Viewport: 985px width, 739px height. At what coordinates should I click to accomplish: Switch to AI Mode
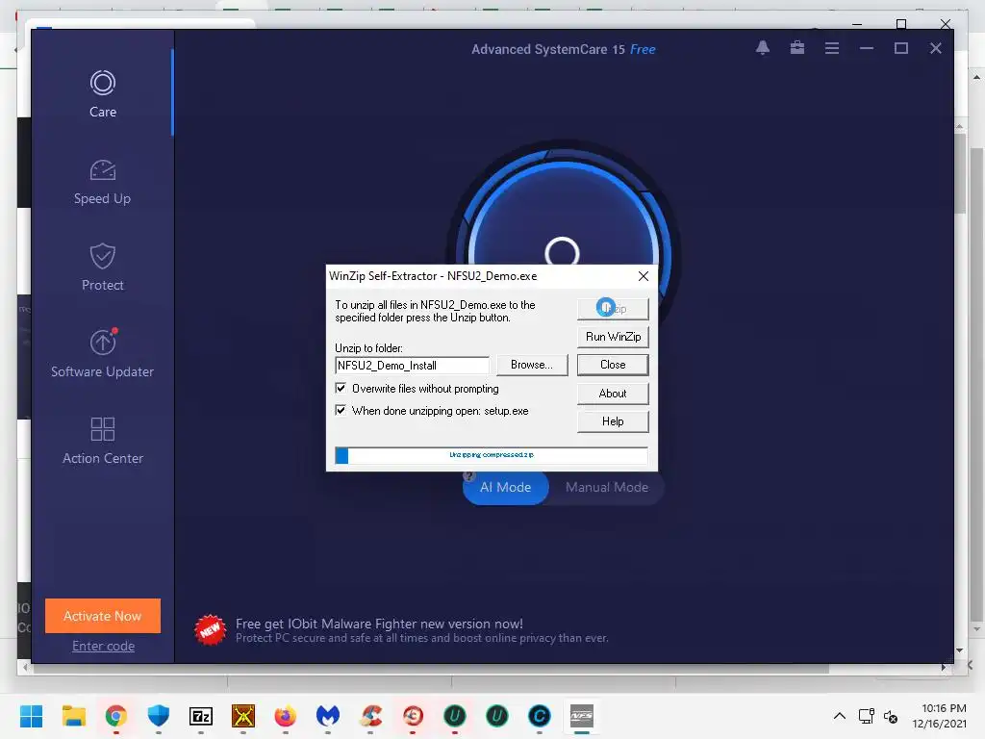click(506, 487)
